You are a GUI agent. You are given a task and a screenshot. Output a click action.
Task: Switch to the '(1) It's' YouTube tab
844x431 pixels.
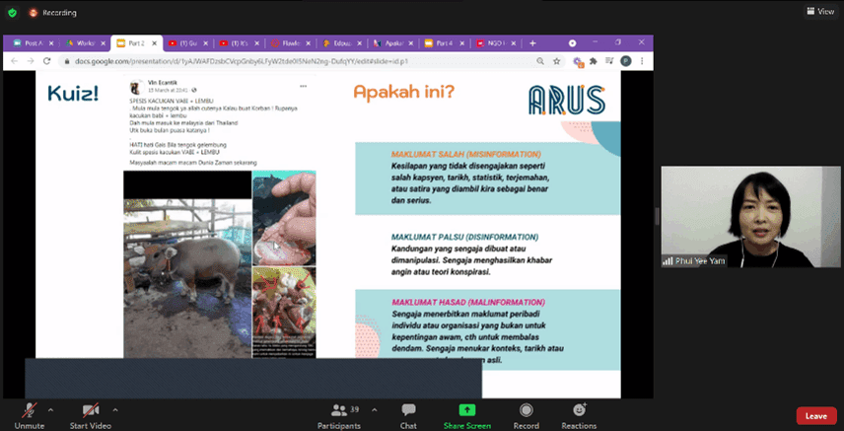(237, 43)
